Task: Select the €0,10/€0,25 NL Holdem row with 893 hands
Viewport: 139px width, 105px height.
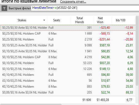Action: point(68,87)
